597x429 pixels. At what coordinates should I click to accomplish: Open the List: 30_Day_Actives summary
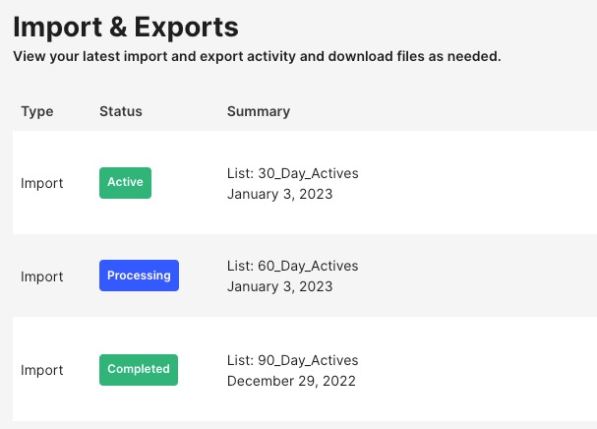(x=292, y=174)
